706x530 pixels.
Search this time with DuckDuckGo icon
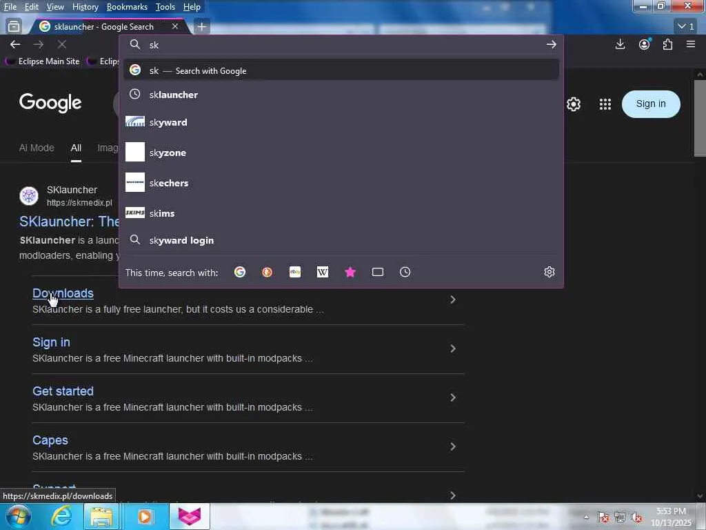[x=267, y=272]
